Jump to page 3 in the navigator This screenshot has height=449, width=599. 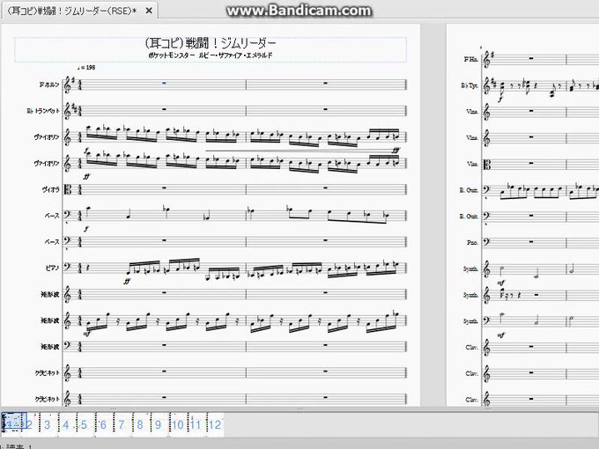coord(47,424)
